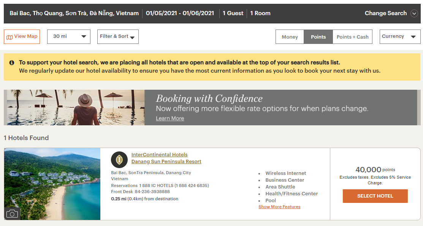This screenshot has height=226, width=423.
Task: Click the Change Search text
Action: (385, 13)
